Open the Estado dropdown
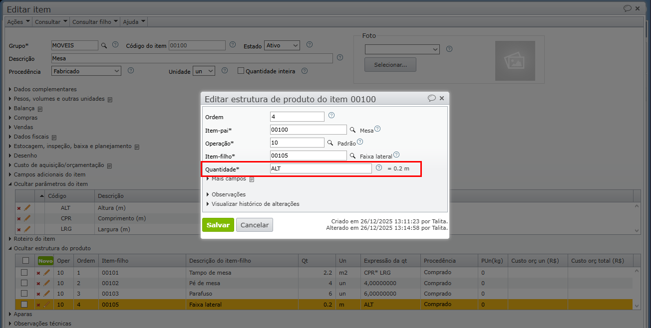 tap(282, 45)
